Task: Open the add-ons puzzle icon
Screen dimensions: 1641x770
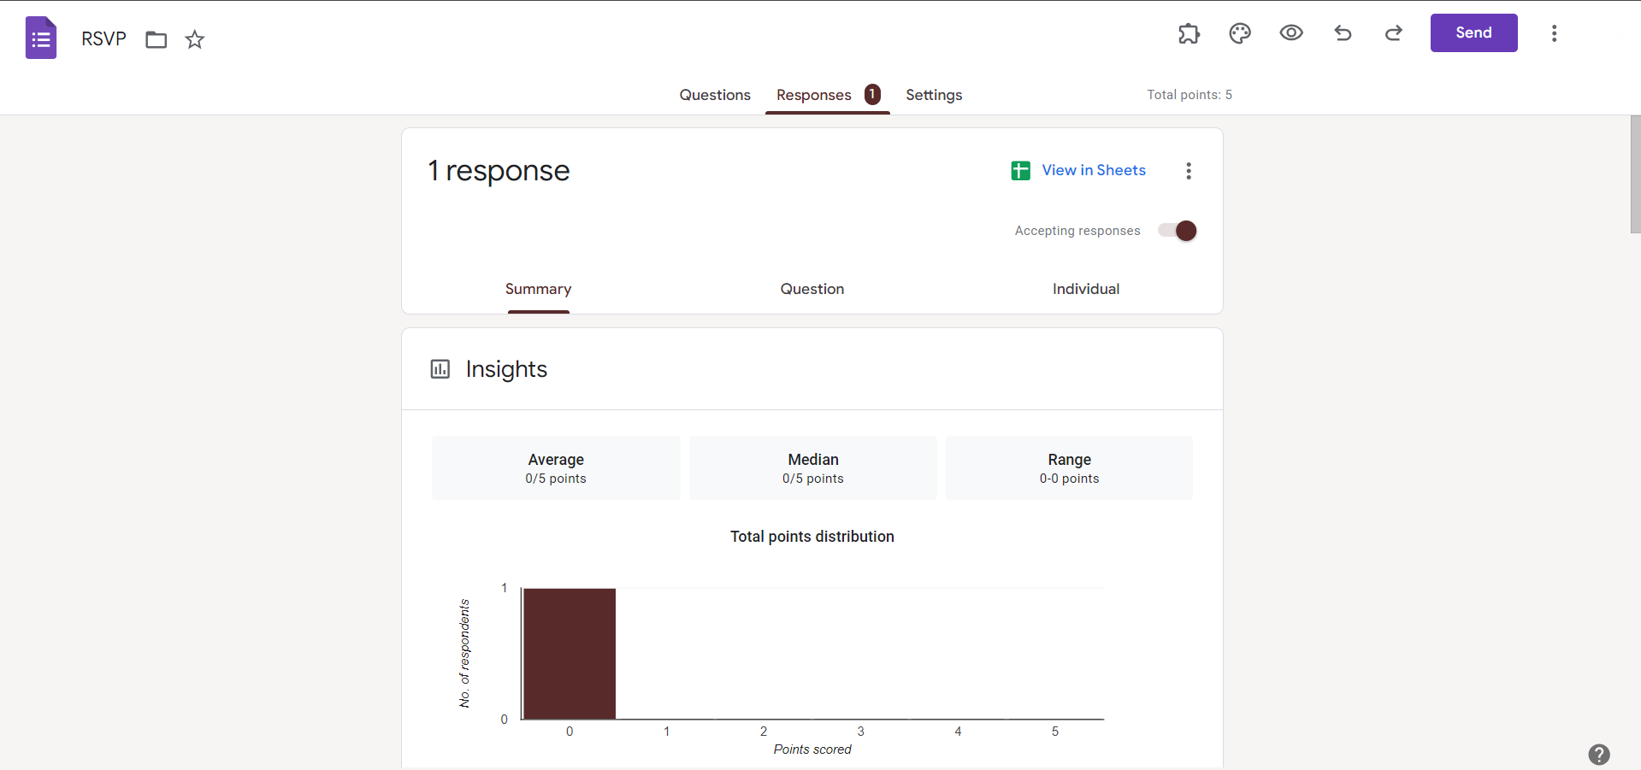Action: 1189,33
